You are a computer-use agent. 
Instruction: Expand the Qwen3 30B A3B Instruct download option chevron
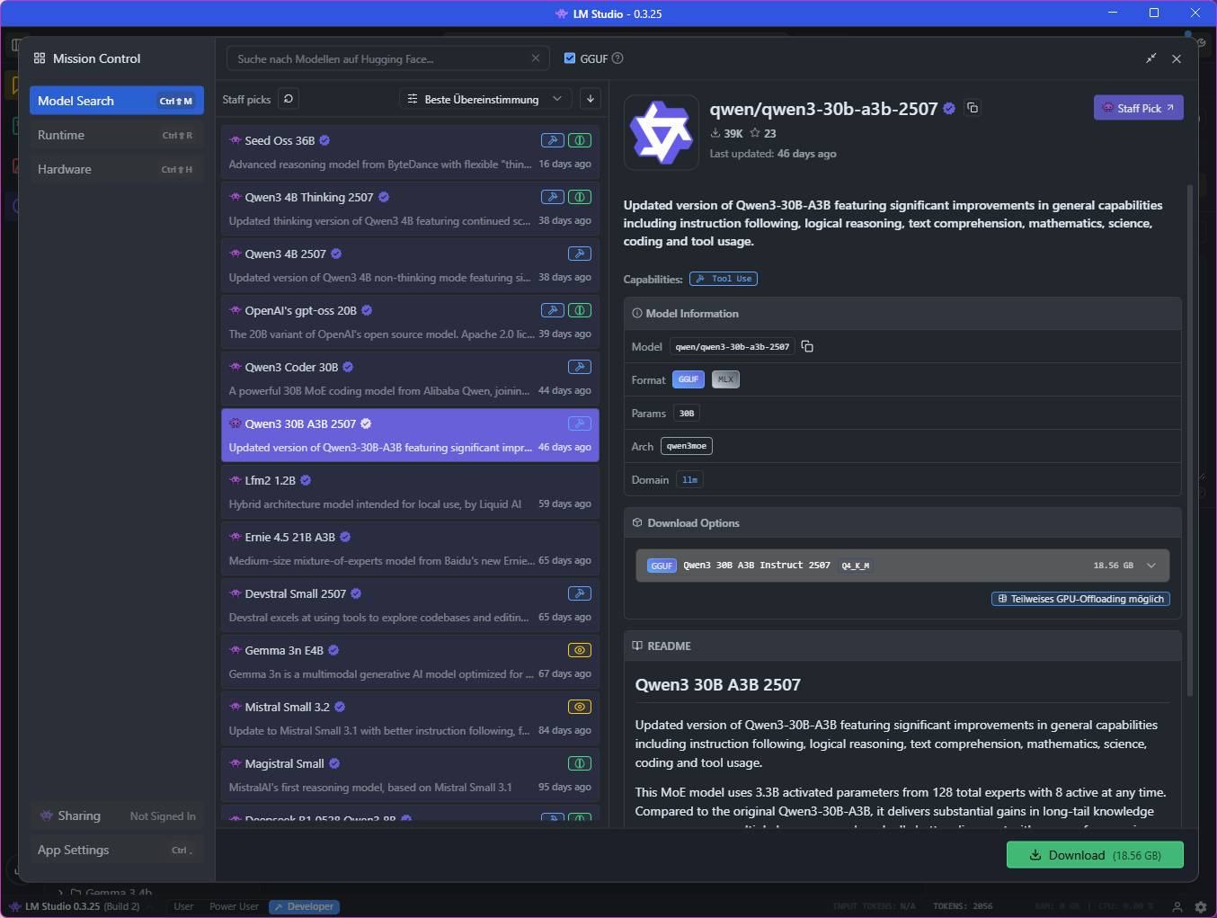pos(1150,566)
